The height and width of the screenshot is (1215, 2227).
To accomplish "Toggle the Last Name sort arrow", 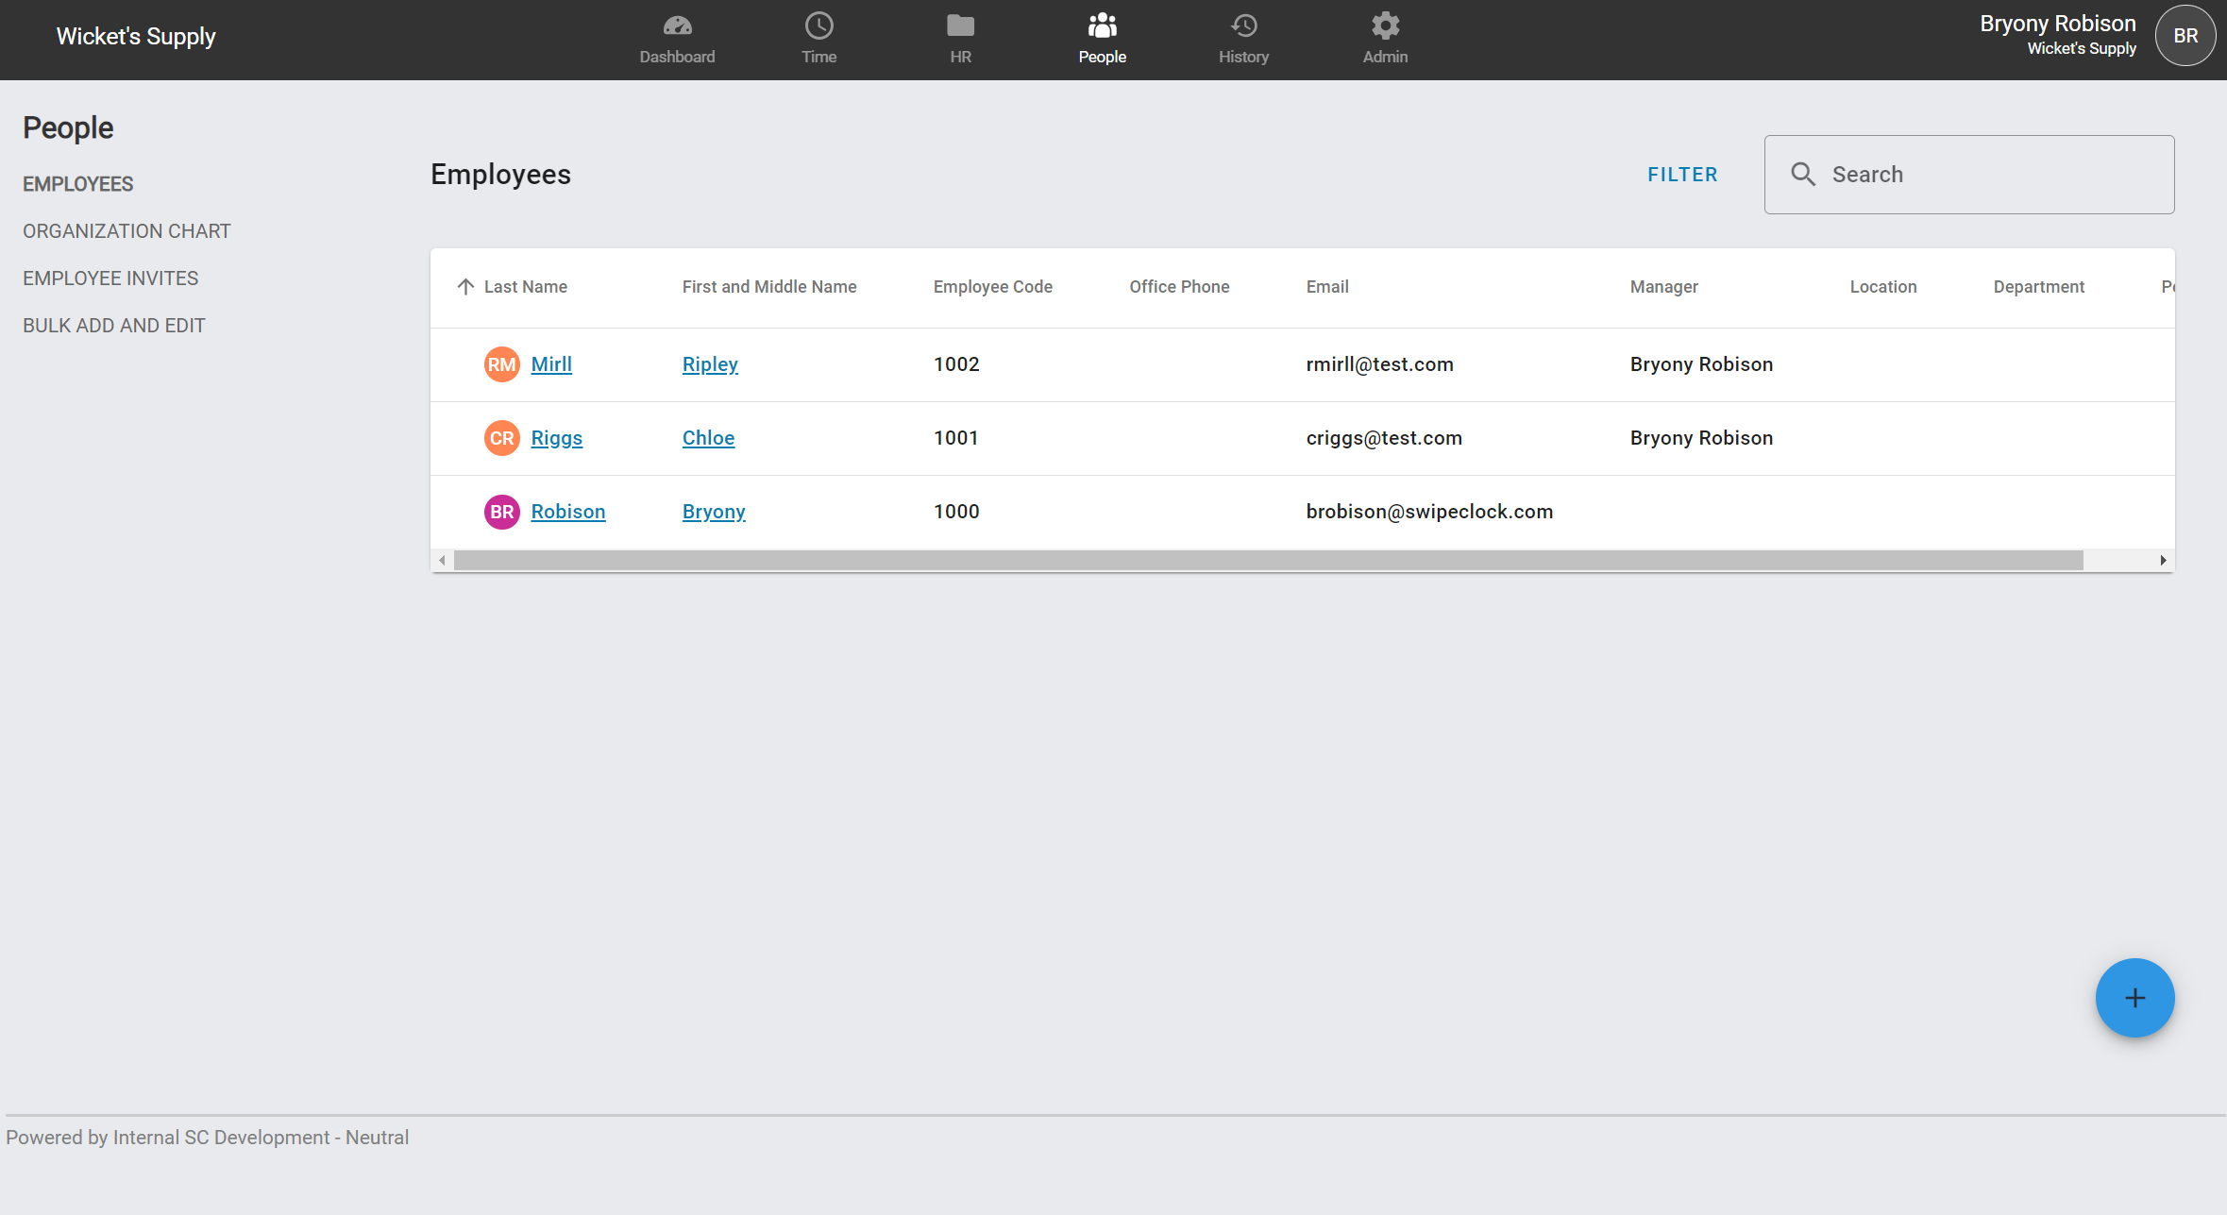I will 465,287.
